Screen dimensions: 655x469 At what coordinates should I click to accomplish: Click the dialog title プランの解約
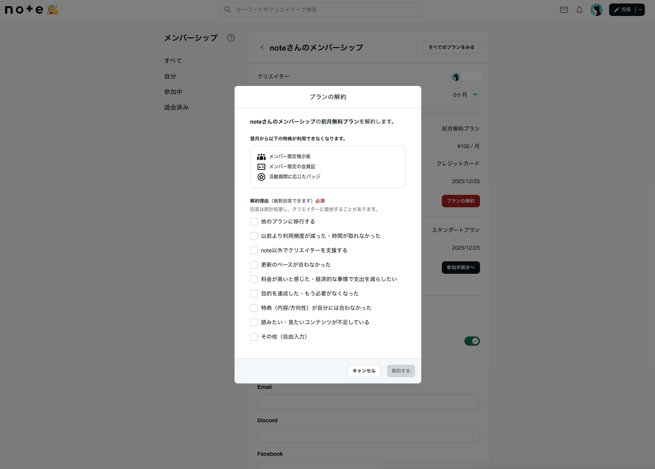[x=328, y=97]
